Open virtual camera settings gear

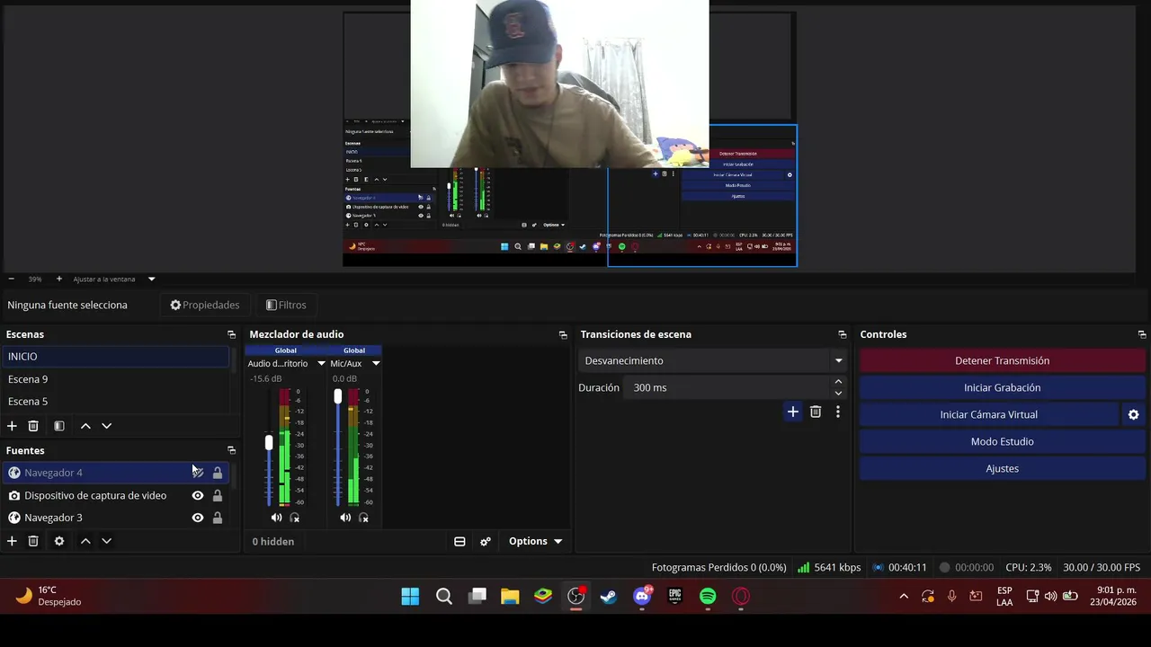(1133, 414)
